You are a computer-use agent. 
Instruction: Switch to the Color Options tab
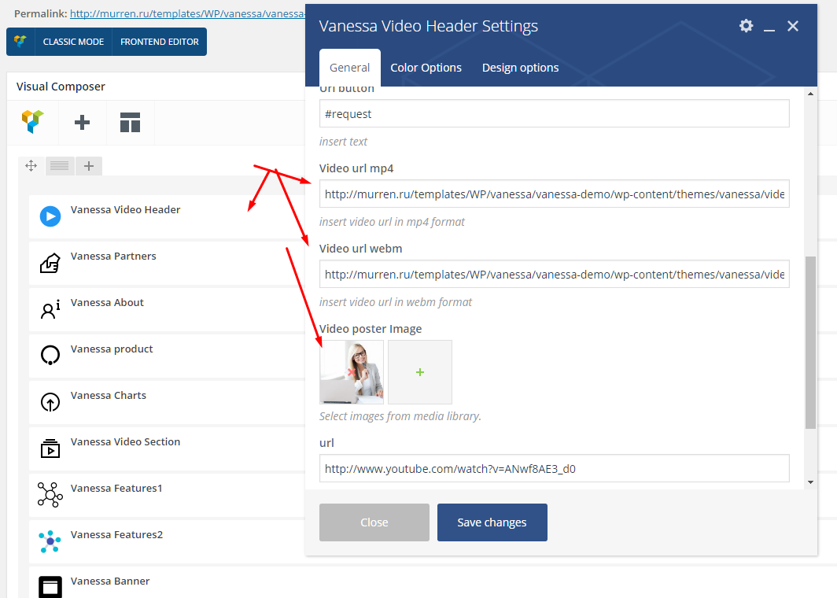click(426, 68)
